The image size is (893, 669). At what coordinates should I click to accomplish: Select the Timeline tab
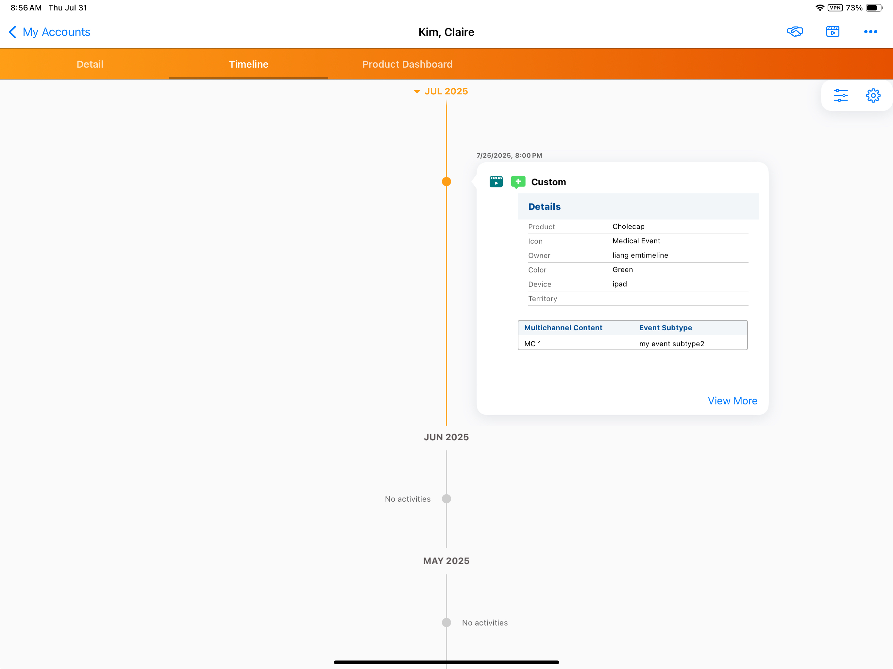pyautogui.click(x=248, y=64)
